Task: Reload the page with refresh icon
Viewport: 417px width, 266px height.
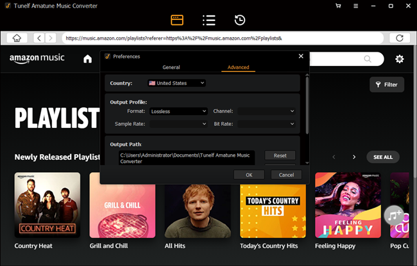Action: click(400, 38)
